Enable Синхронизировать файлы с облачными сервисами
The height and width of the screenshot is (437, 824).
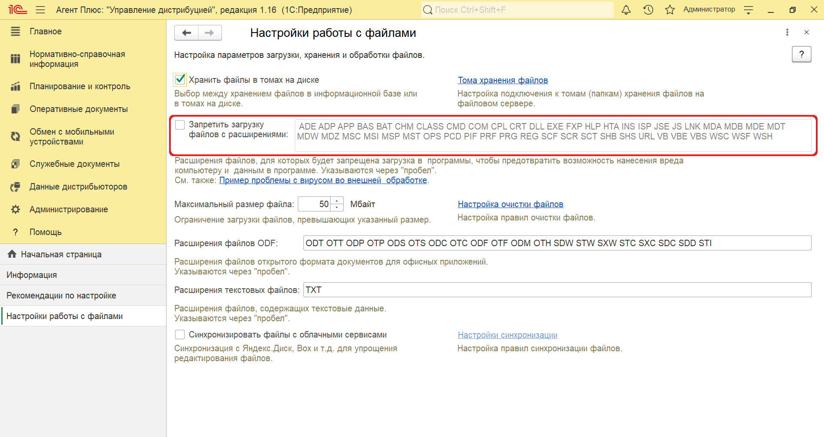click(180, 335)
